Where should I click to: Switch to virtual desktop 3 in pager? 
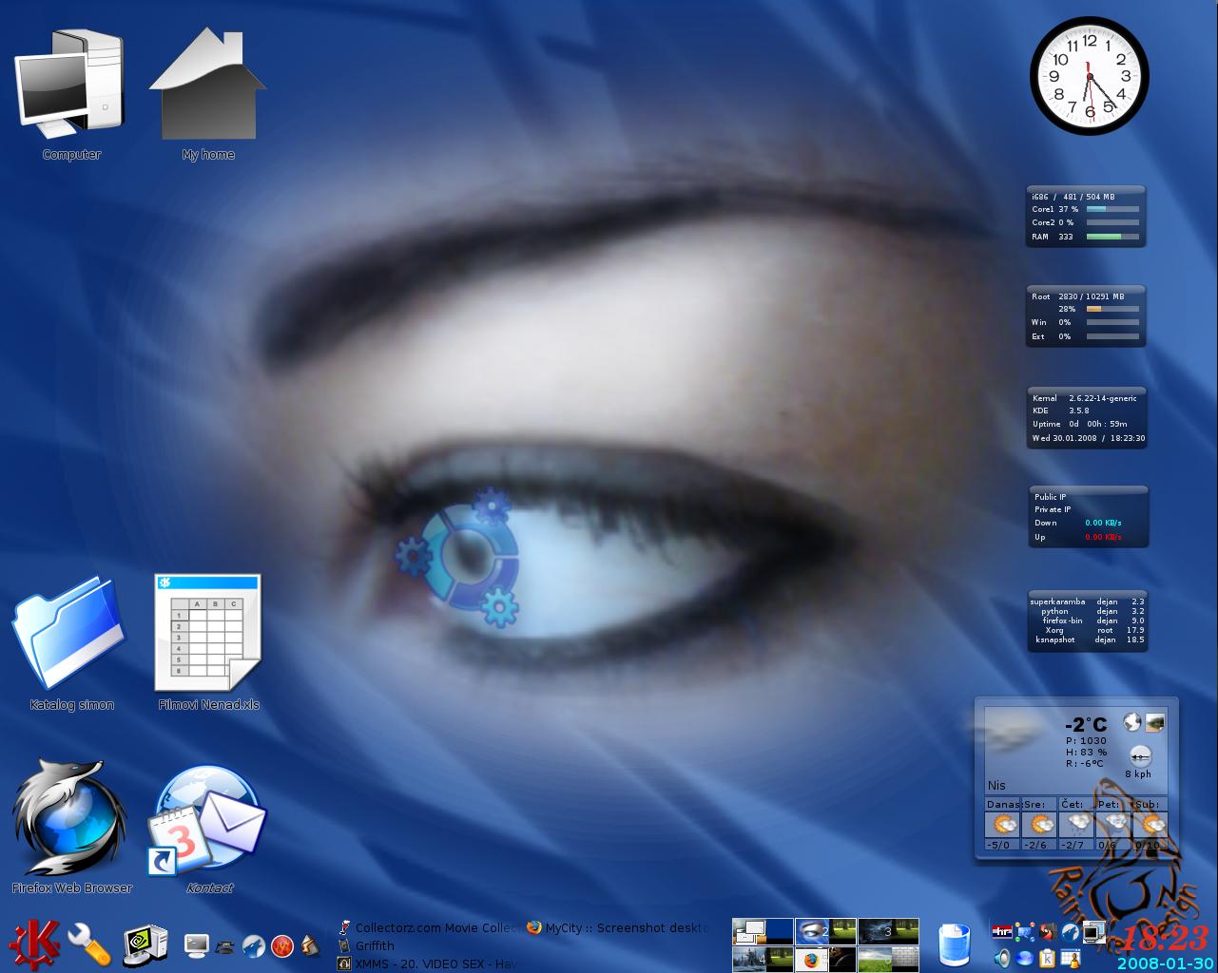click(x=888, y=931)
